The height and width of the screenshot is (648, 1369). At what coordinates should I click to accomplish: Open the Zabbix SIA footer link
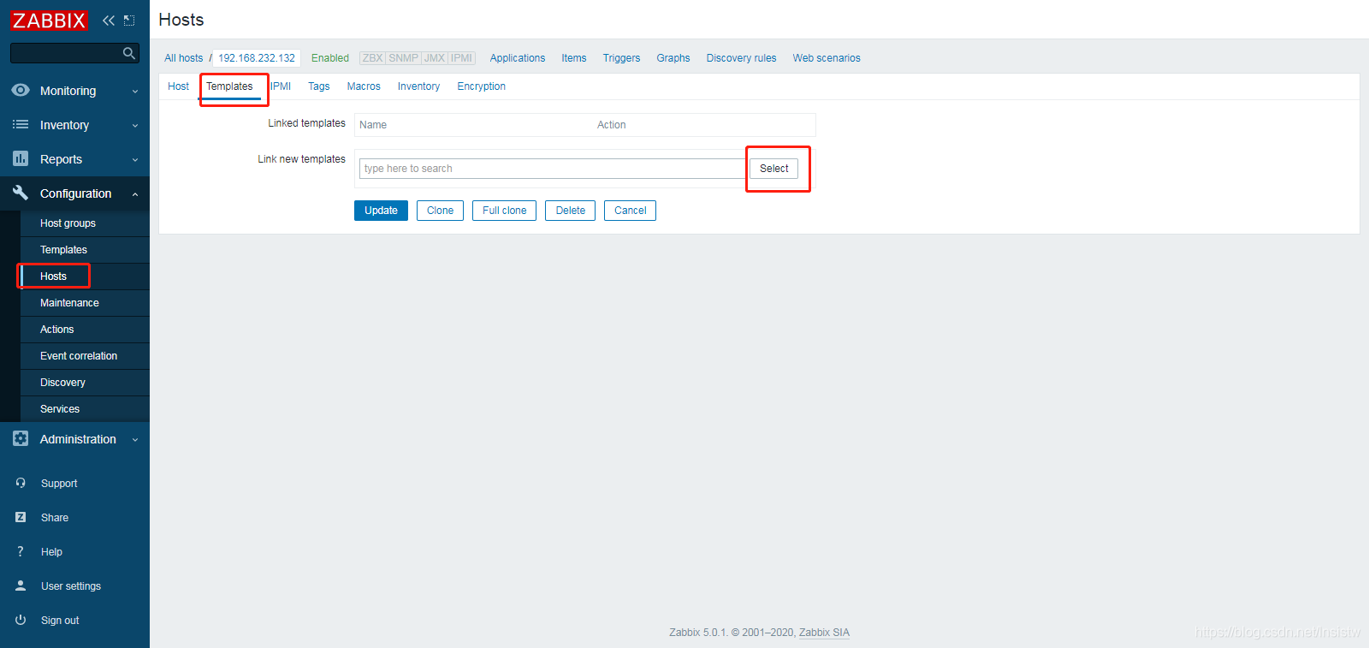(824, 633)
